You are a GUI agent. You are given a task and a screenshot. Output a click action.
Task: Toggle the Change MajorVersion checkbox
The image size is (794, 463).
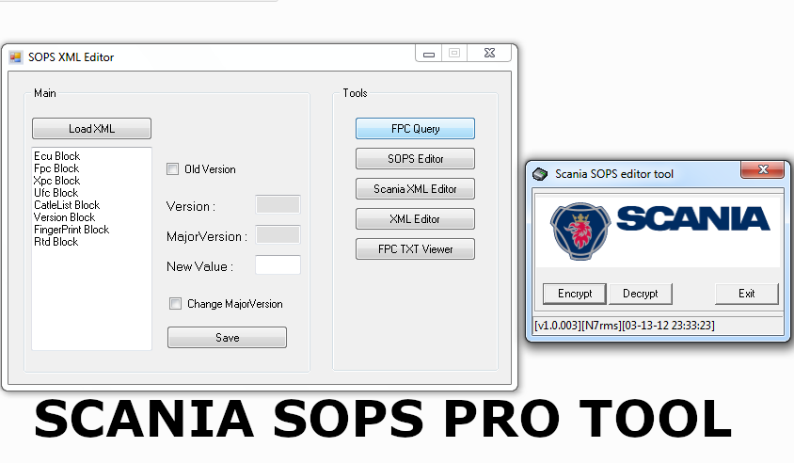[x=174, y=304]
